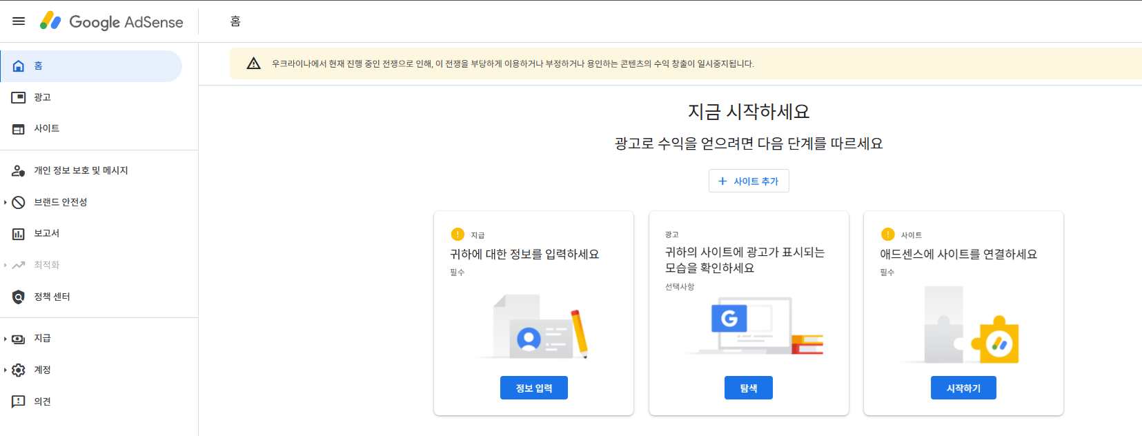Click the gear icon beside 계정
Viewport: 1142px width, 436px height.
pyautogui.click(x=19, y=370)
